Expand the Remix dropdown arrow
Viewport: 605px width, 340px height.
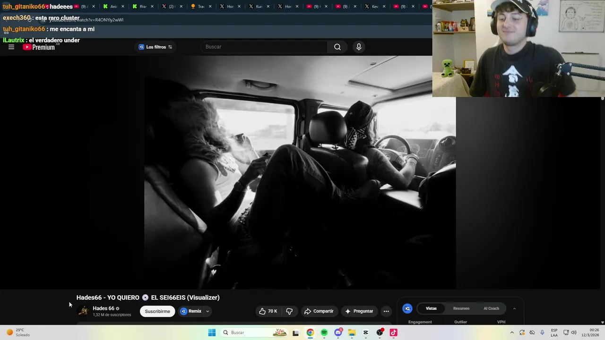pos(207,311)
